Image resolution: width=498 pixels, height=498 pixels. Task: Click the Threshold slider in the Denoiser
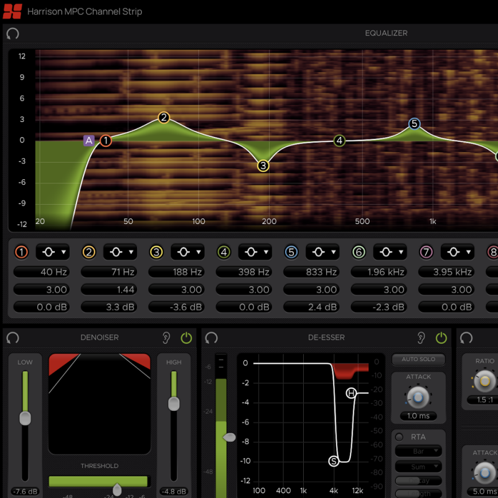click(117, 489)
